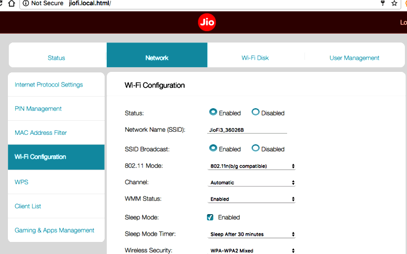407x254 pixels.
Task: Click the browser home icon
Action: point(12,3)
